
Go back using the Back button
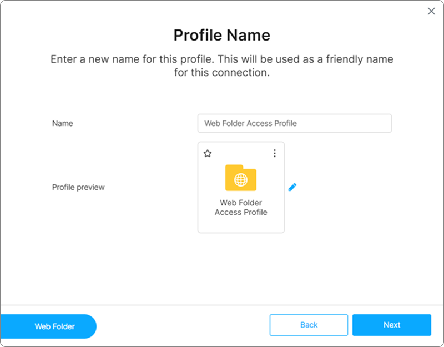(x=309, y=325)
